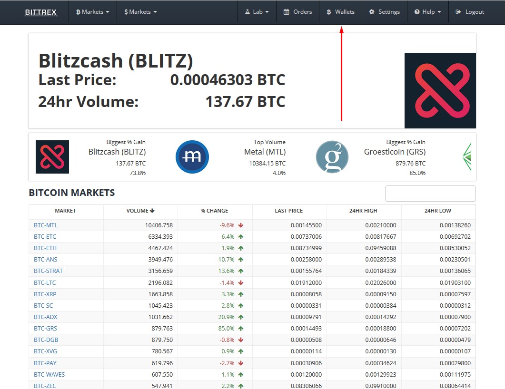
Task: Select 24hr high 0.00014292 for BTC-ADX
Action: [381, 317]
